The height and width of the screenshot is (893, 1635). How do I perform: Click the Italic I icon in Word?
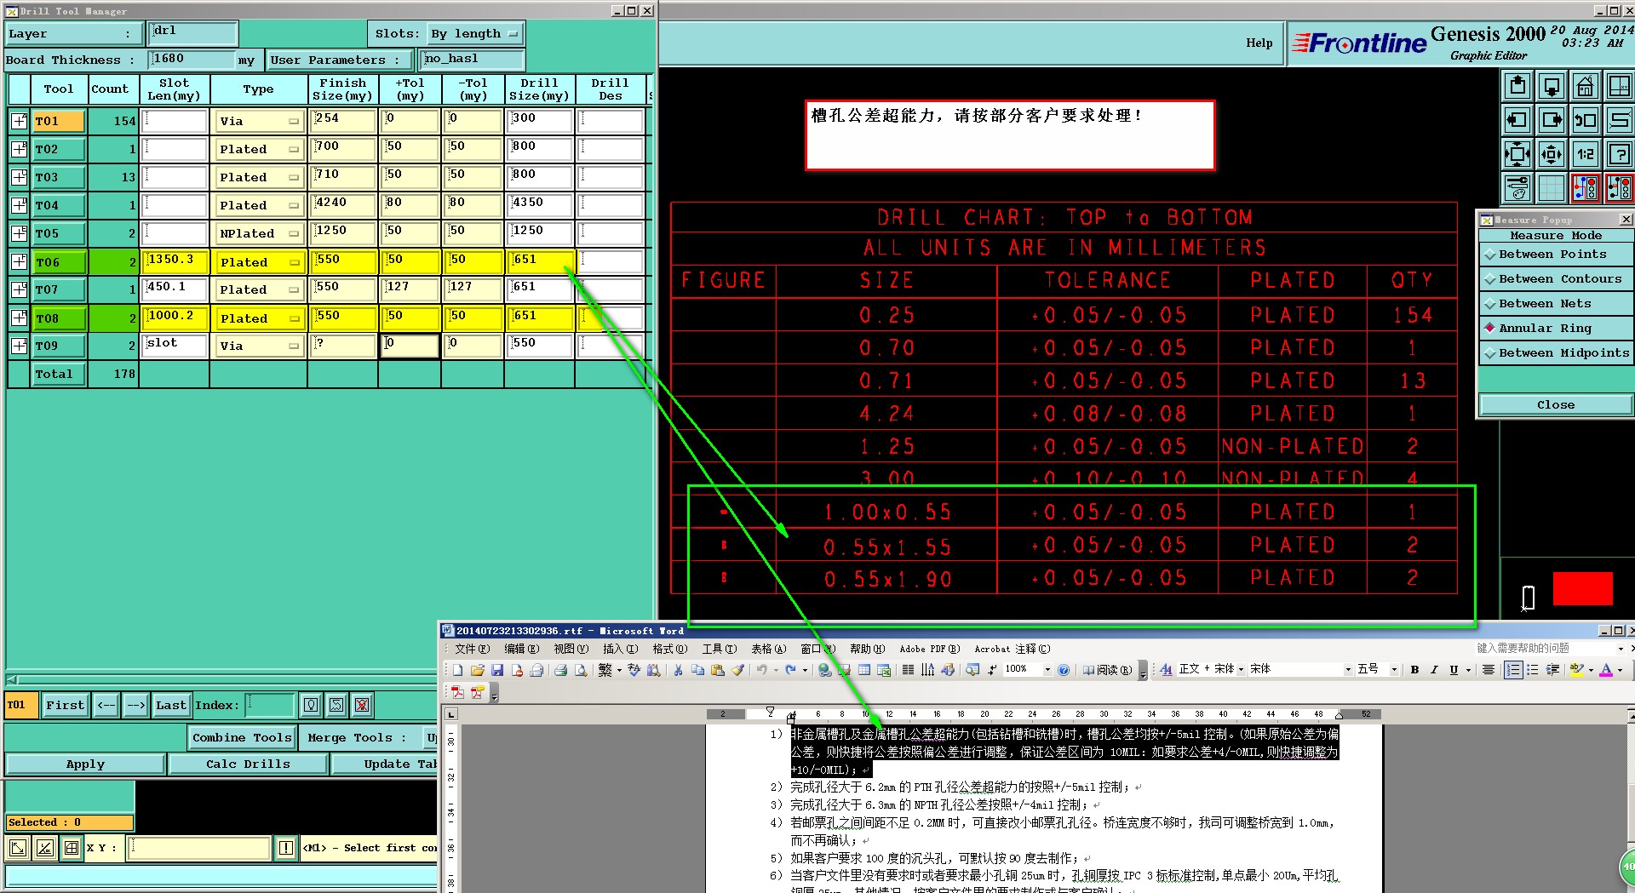click(1434, 670)
